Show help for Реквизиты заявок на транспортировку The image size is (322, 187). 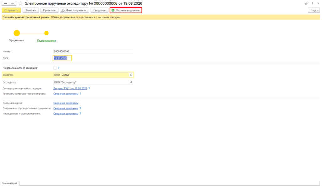pos(80,94)
